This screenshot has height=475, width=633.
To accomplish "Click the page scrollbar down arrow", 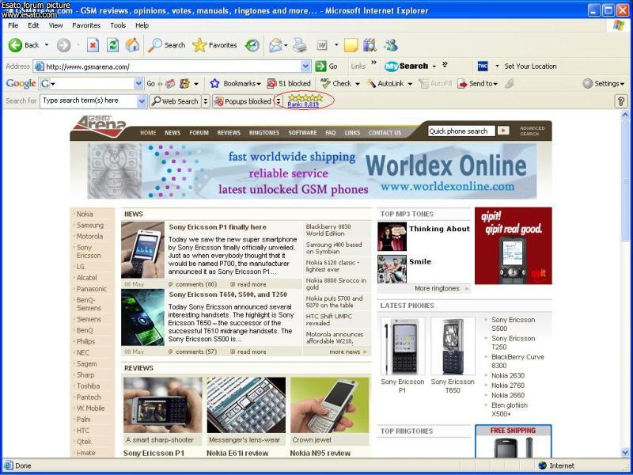I will (x=625, y=452).
